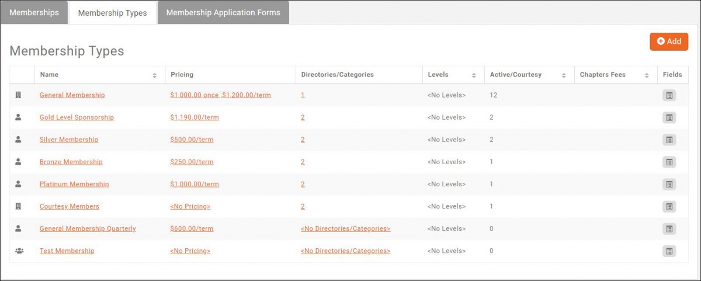Edit pricing $1,000.00 once, $1,200.00/term

click(x=220, y=95)
